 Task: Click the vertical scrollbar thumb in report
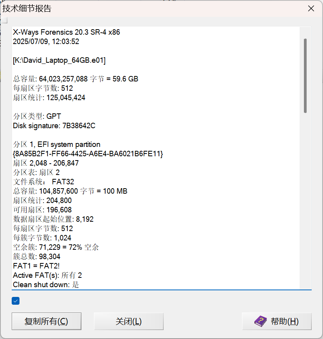coord(305,76)
